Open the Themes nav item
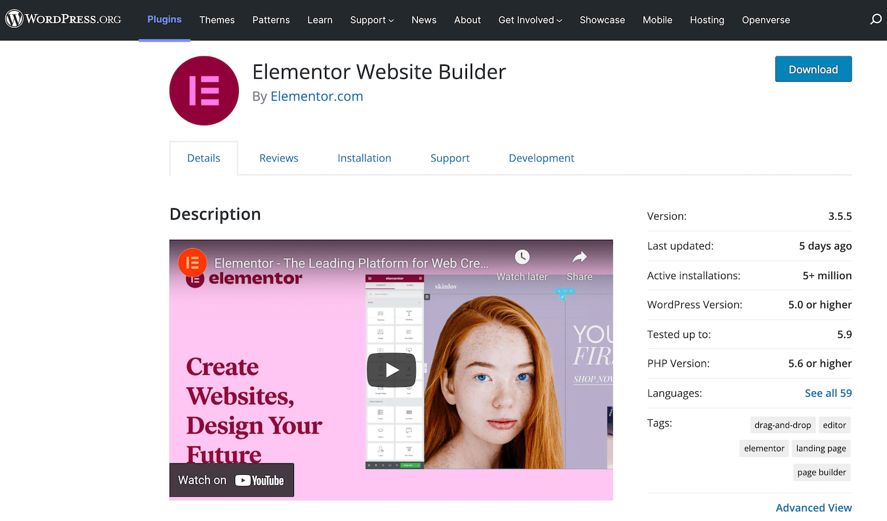 coord(217,20)
